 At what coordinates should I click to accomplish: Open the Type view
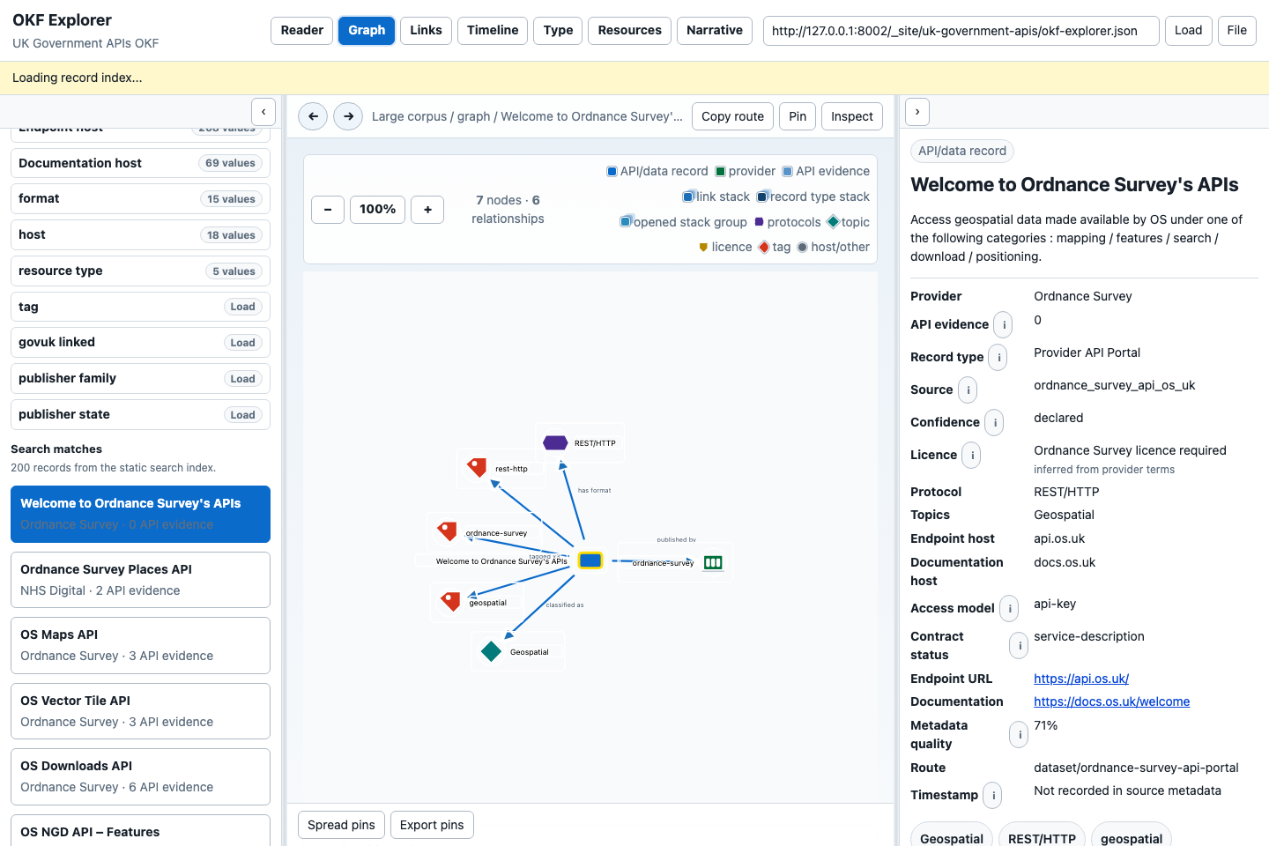[x=558, y=30]
